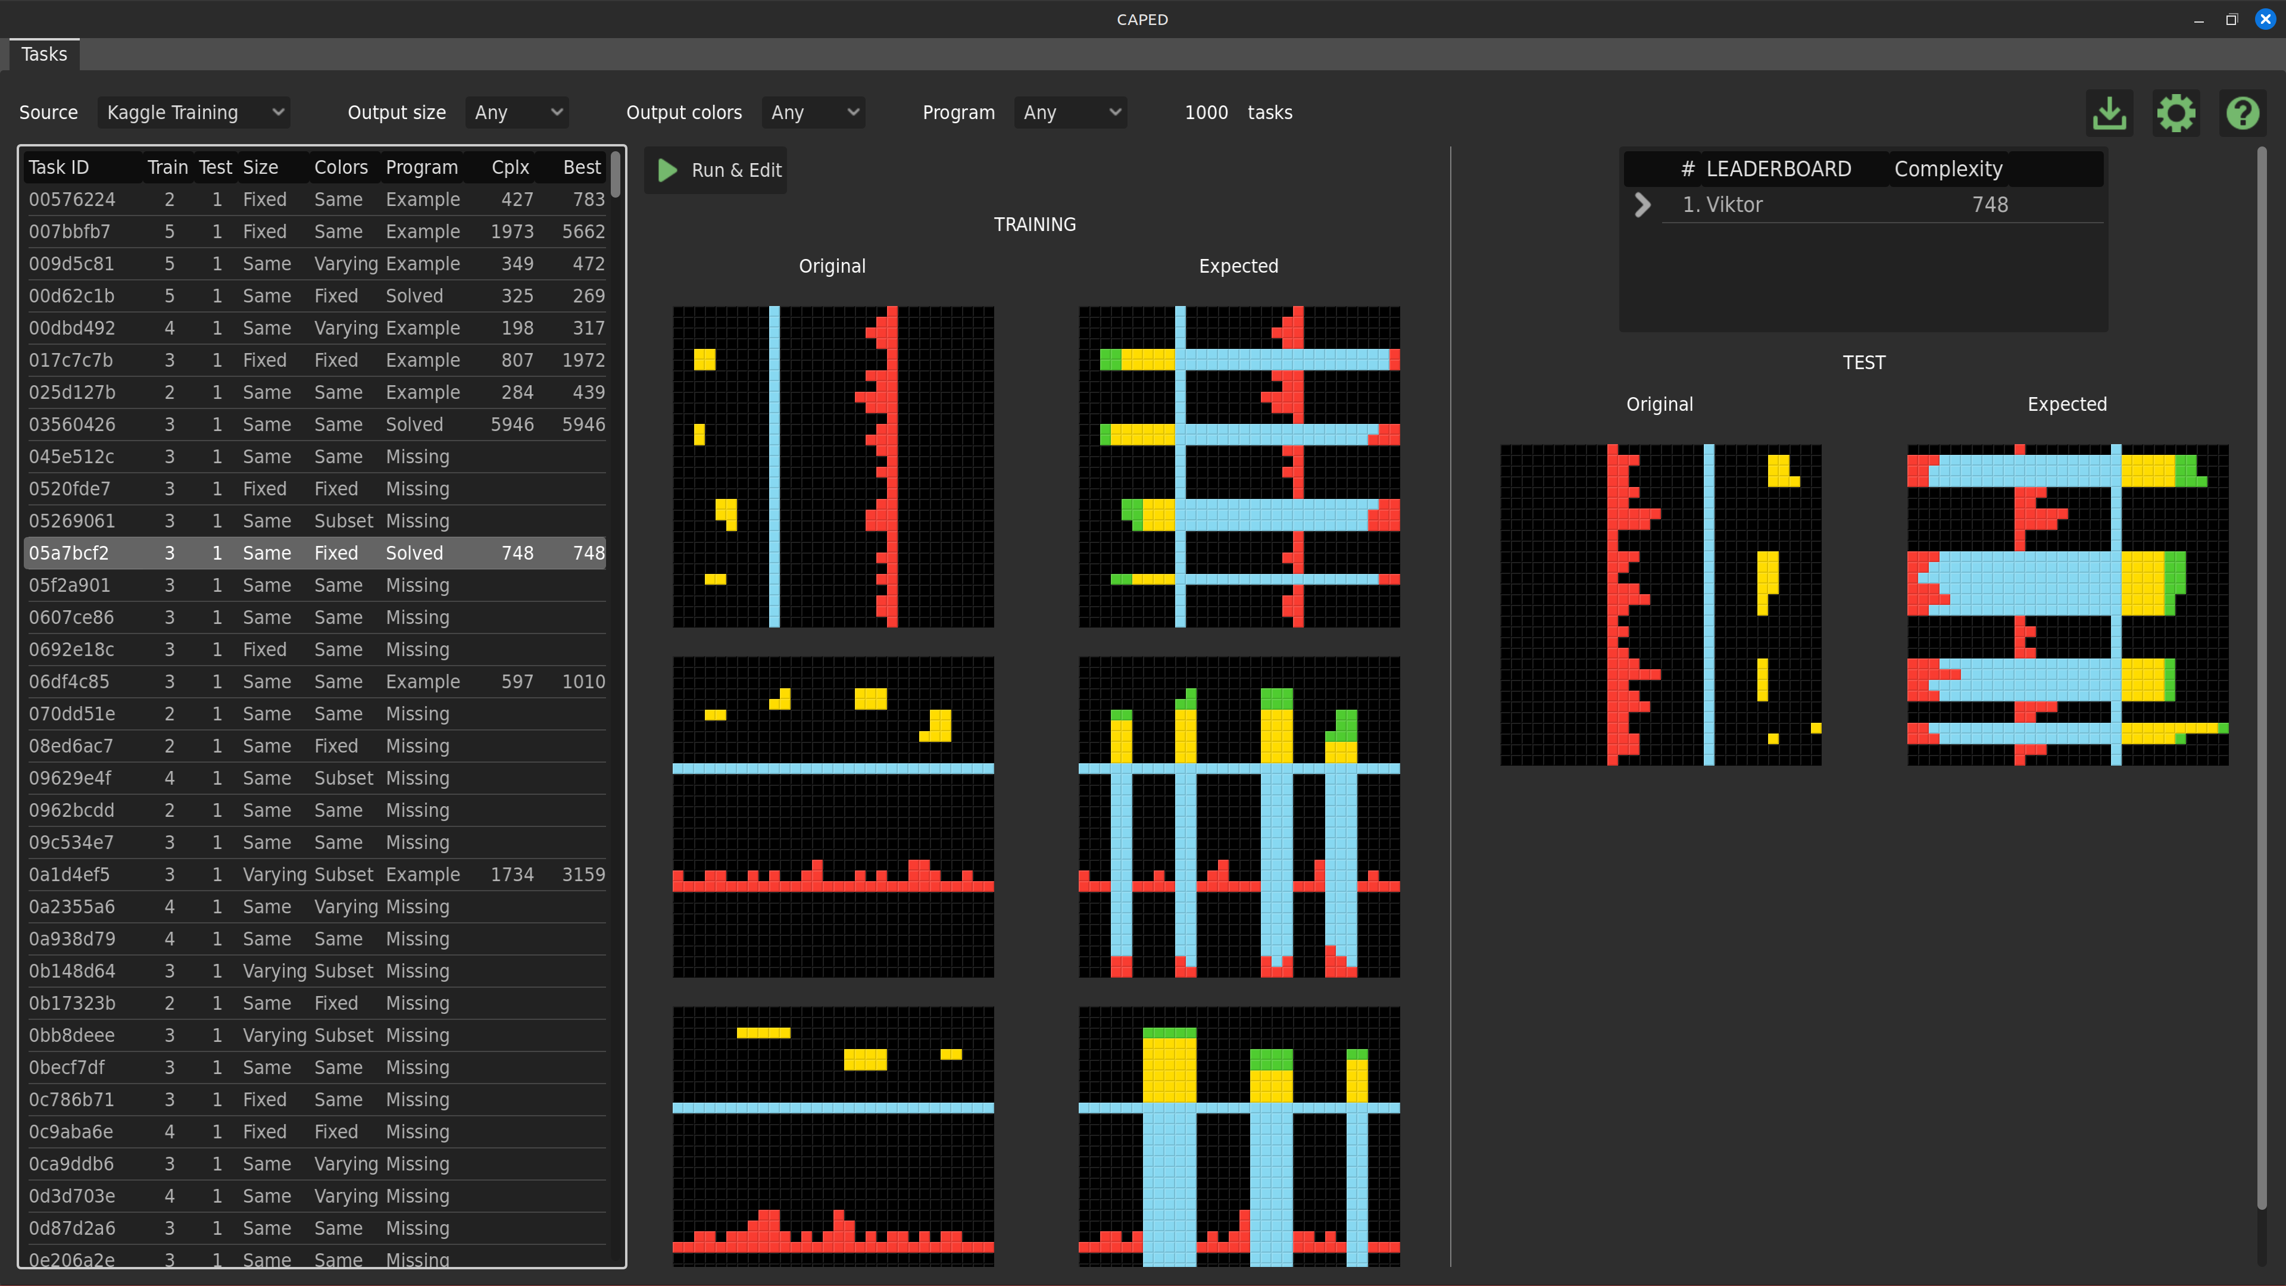Open the Output colors dropdown
Viewport: 2286px width, 1286px height.
click(x=813, y=113)
